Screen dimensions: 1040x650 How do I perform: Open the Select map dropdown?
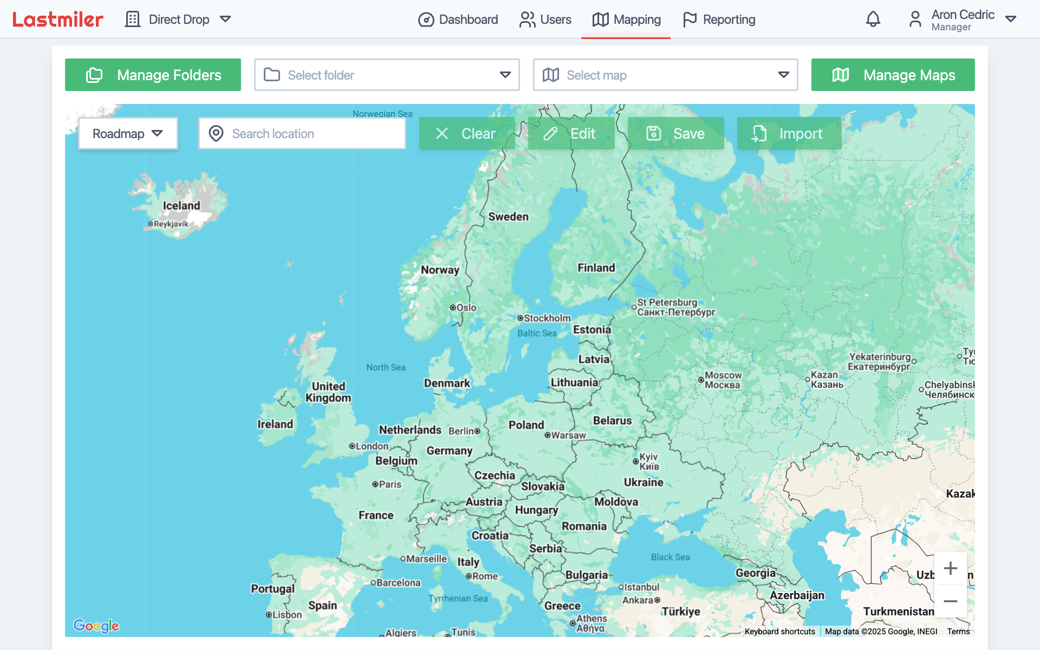coord(665,75)
